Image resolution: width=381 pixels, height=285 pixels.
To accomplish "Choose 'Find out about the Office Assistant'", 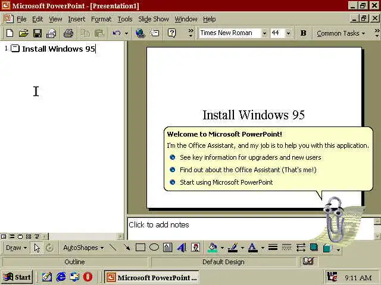I will click(248, 170).
